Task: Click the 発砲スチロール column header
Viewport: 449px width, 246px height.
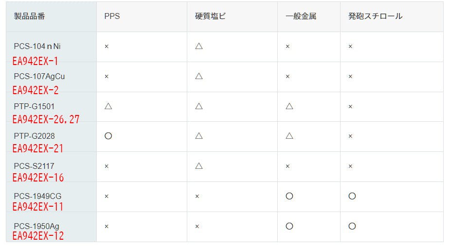Action: pyautogui.click(x=375, y=16)
